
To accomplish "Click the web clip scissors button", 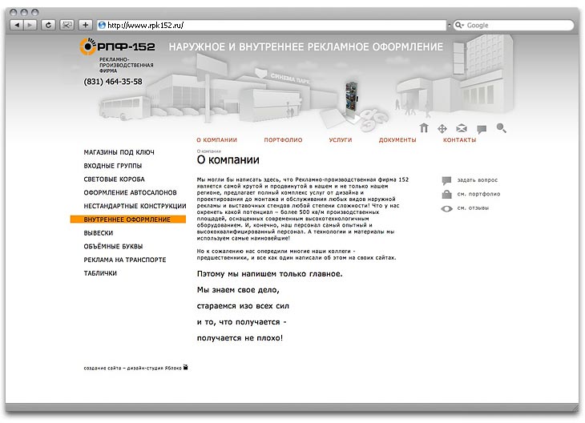I will tap(67, 25).
